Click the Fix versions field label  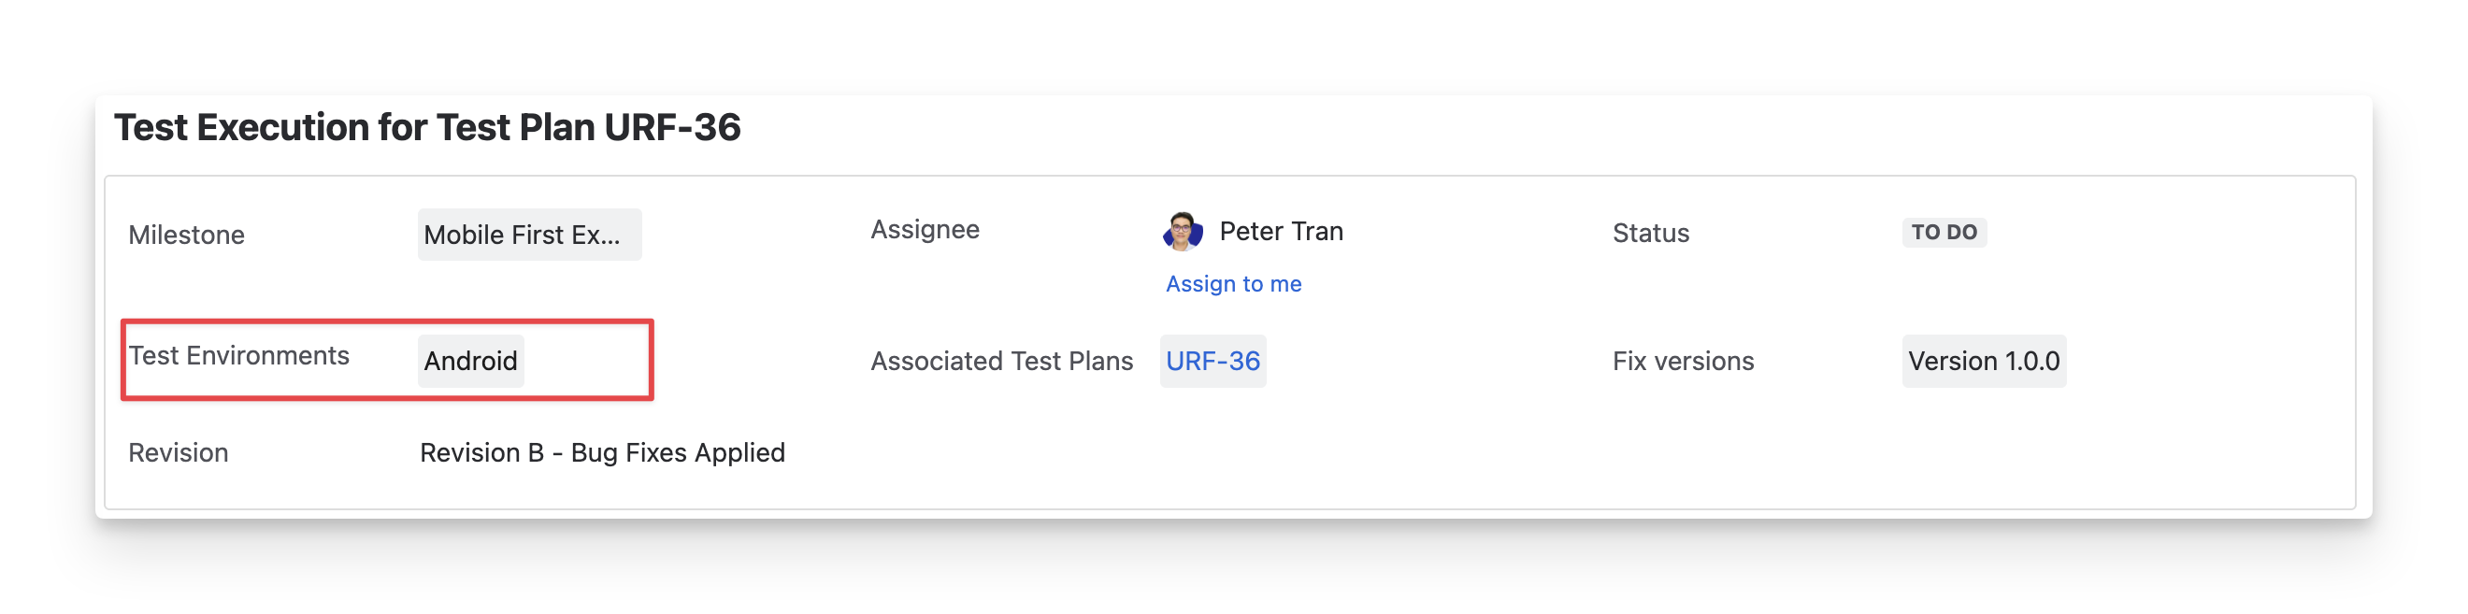[x=1683, y=361]
